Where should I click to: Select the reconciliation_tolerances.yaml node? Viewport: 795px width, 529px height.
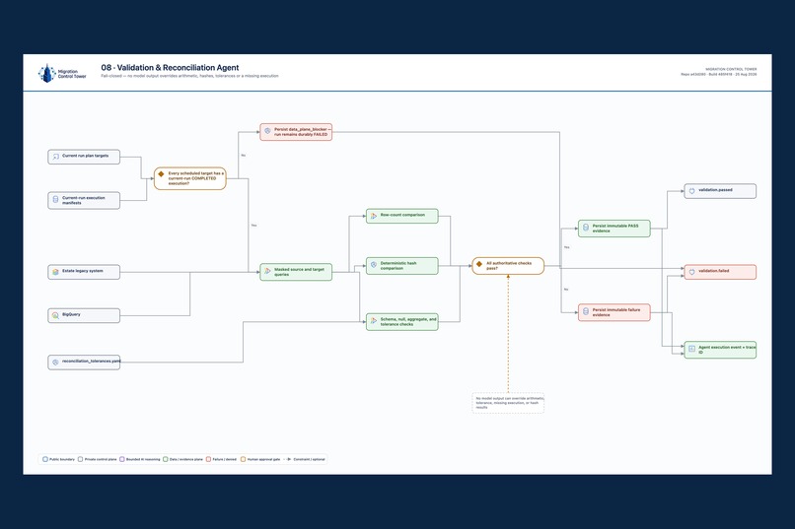[84, 363]
